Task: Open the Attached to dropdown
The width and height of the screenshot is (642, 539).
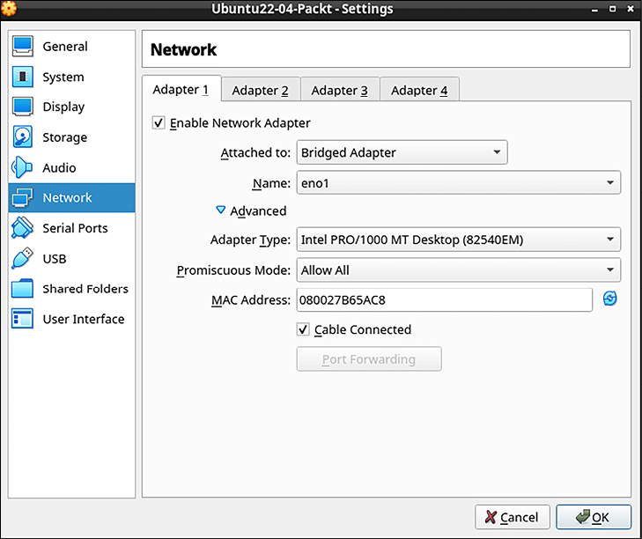Action: tap(402, 152)
